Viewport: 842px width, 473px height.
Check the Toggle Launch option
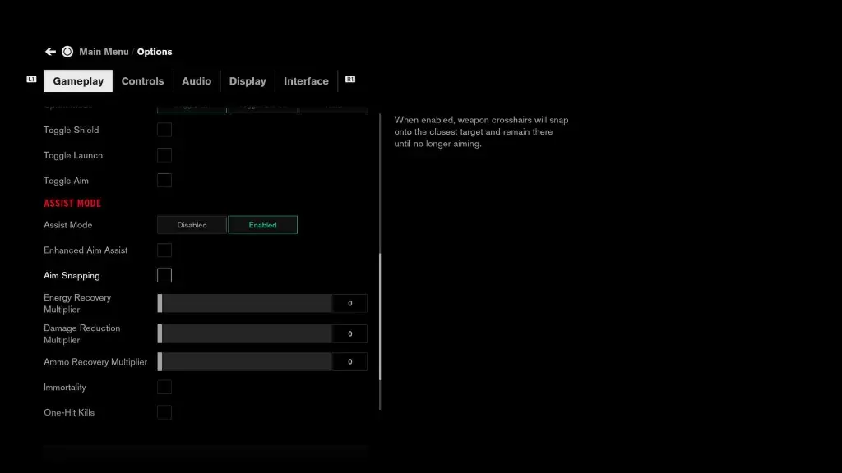coord(164,155)
